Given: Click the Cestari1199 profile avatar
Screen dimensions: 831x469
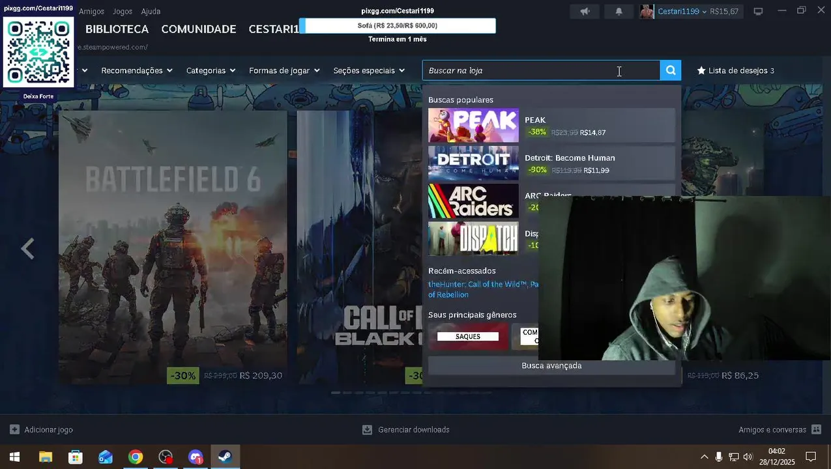Looking at the screenshot, I should click(x=647, y=11).
